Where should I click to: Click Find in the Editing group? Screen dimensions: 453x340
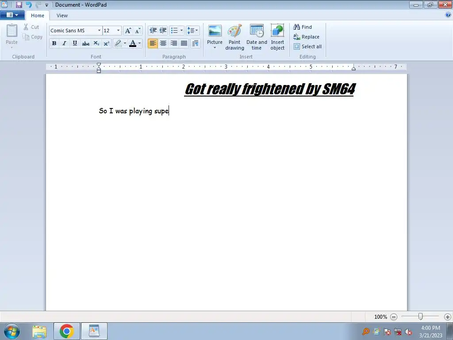(x=303, y=27)
